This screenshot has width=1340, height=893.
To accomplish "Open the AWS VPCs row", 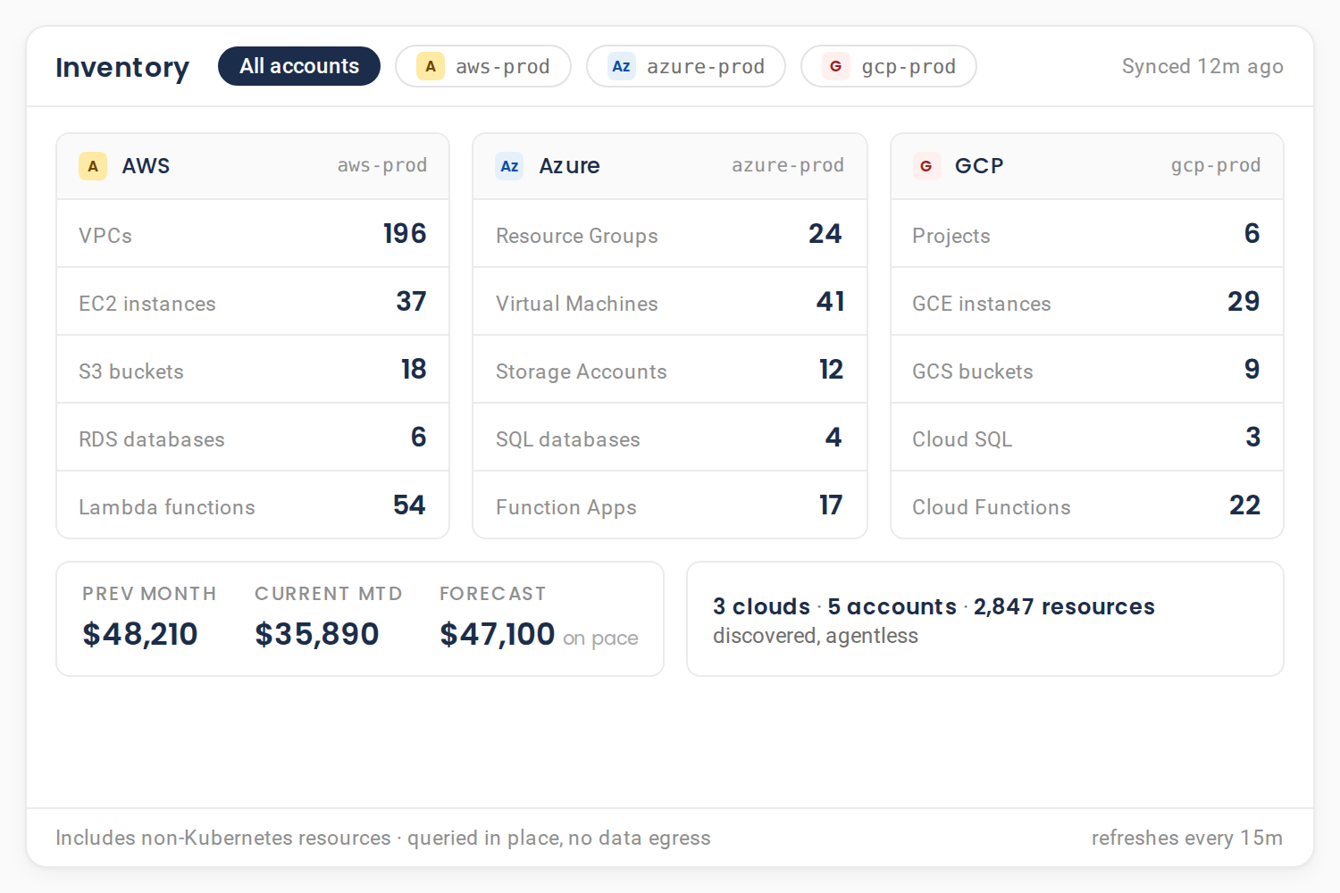I will [253, 234].
